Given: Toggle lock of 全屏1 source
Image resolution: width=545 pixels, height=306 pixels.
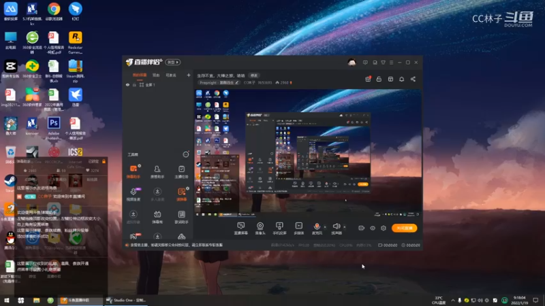Looking at the screenshot, I should (x=134, y=84).
